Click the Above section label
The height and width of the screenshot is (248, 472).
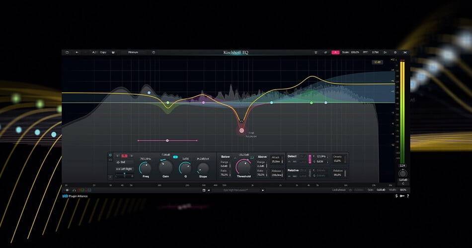coord(262,157)
